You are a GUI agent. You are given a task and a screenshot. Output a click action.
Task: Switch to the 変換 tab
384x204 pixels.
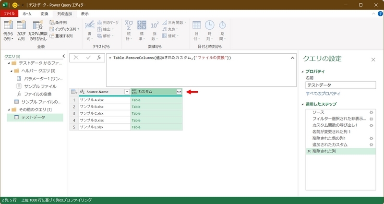point(44,14)
